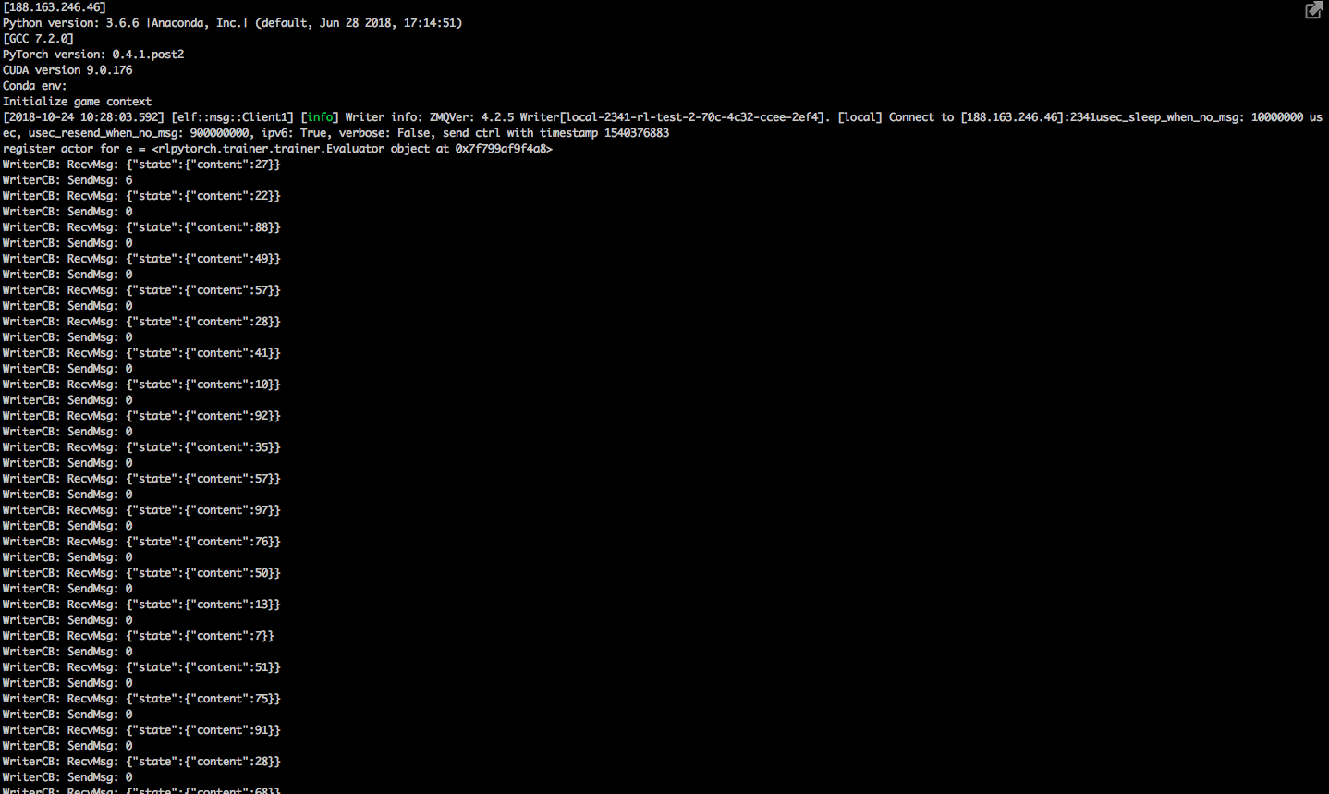Click the RecvMsg line with content 92

coord(141,416)
